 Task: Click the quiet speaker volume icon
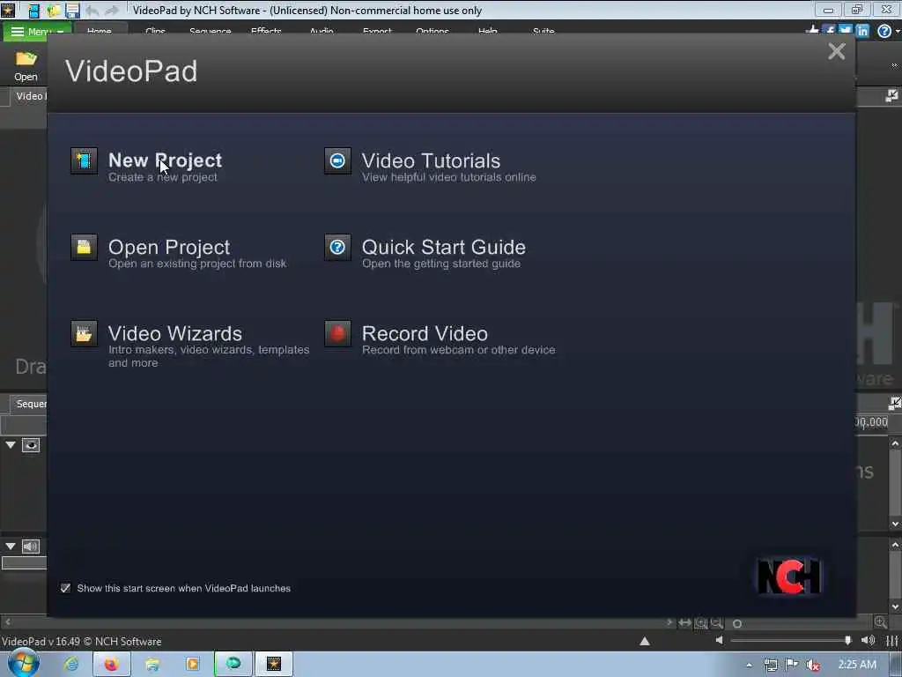tap(719, 640)
